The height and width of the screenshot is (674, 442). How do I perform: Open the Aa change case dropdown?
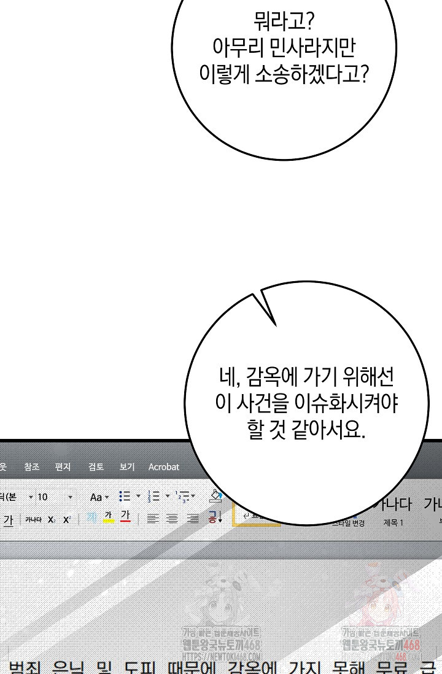(98, 497)
